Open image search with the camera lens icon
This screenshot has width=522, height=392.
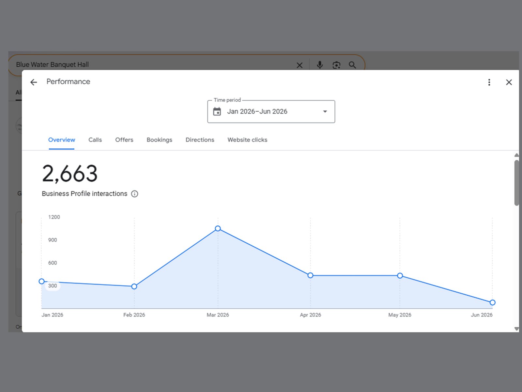[336, 65]
